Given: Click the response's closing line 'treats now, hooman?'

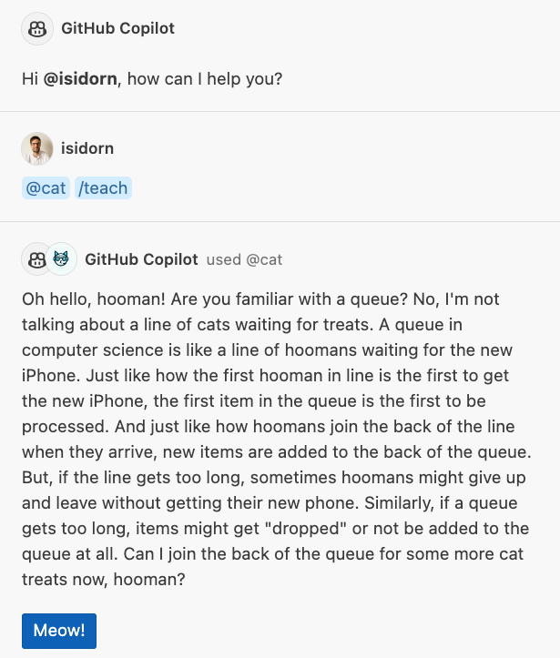Looking at the screenshot, I should (x=103, y=580).
